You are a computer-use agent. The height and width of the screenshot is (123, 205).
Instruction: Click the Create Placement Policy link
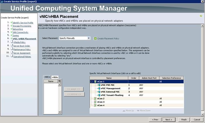point(108,38)
